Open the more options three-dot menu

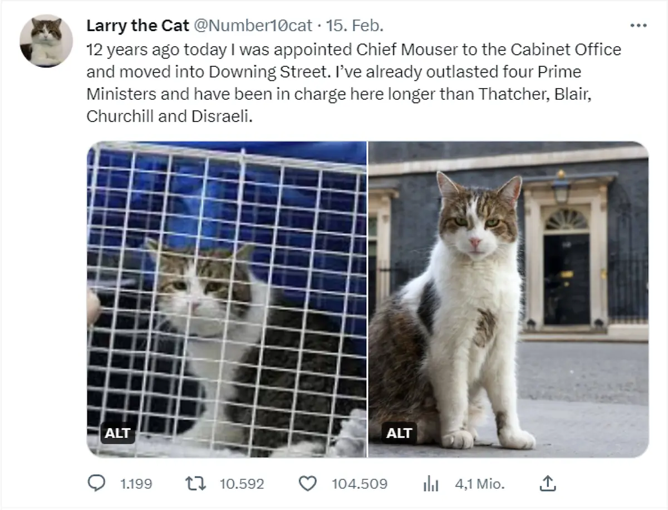click(637, 26)
